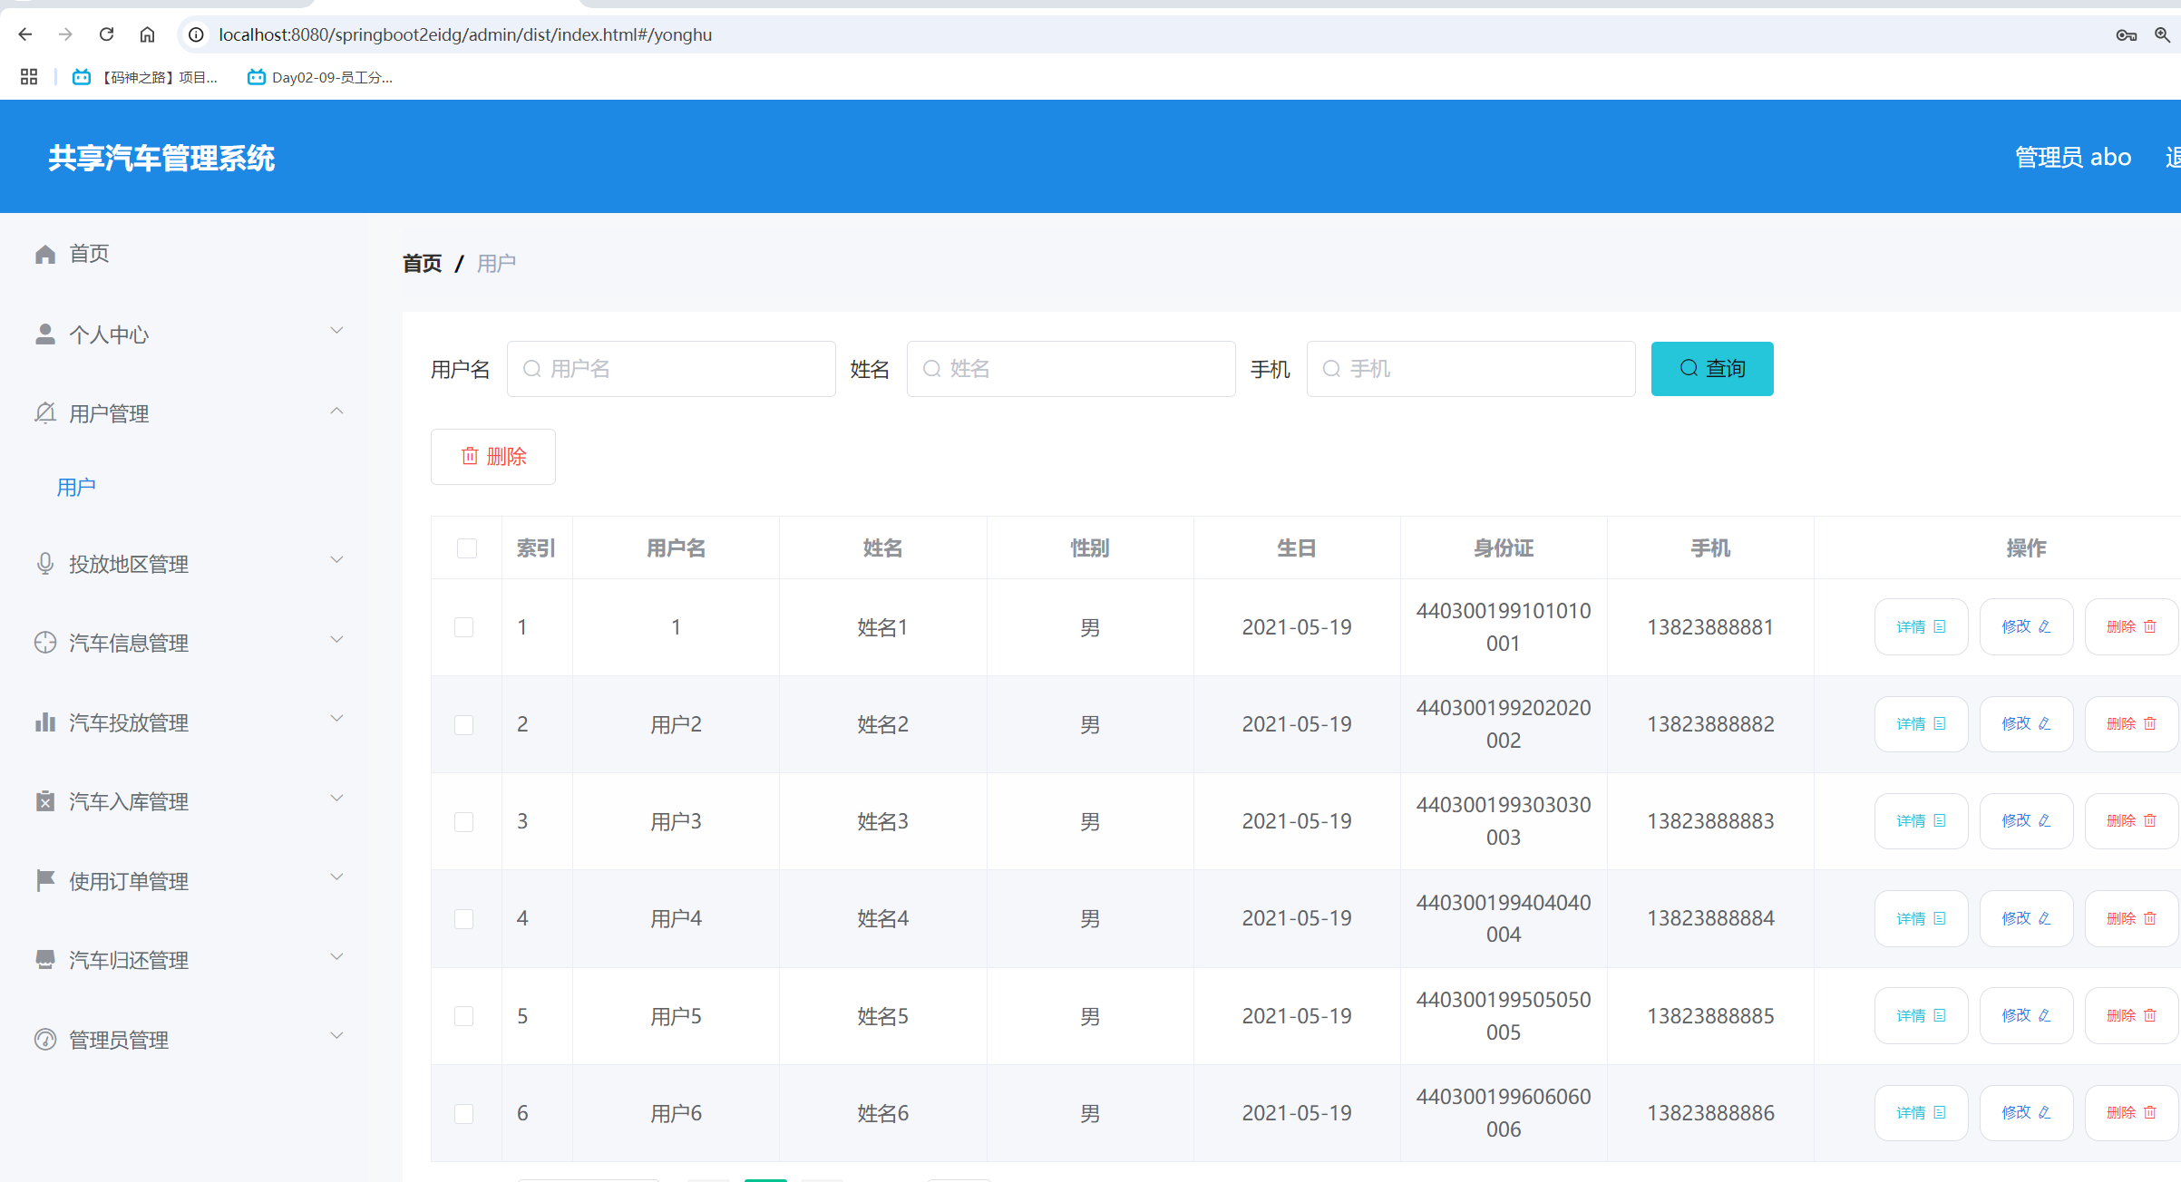
Task: Select the checkbox on row index 5
Action: (x=465, y=1015)
